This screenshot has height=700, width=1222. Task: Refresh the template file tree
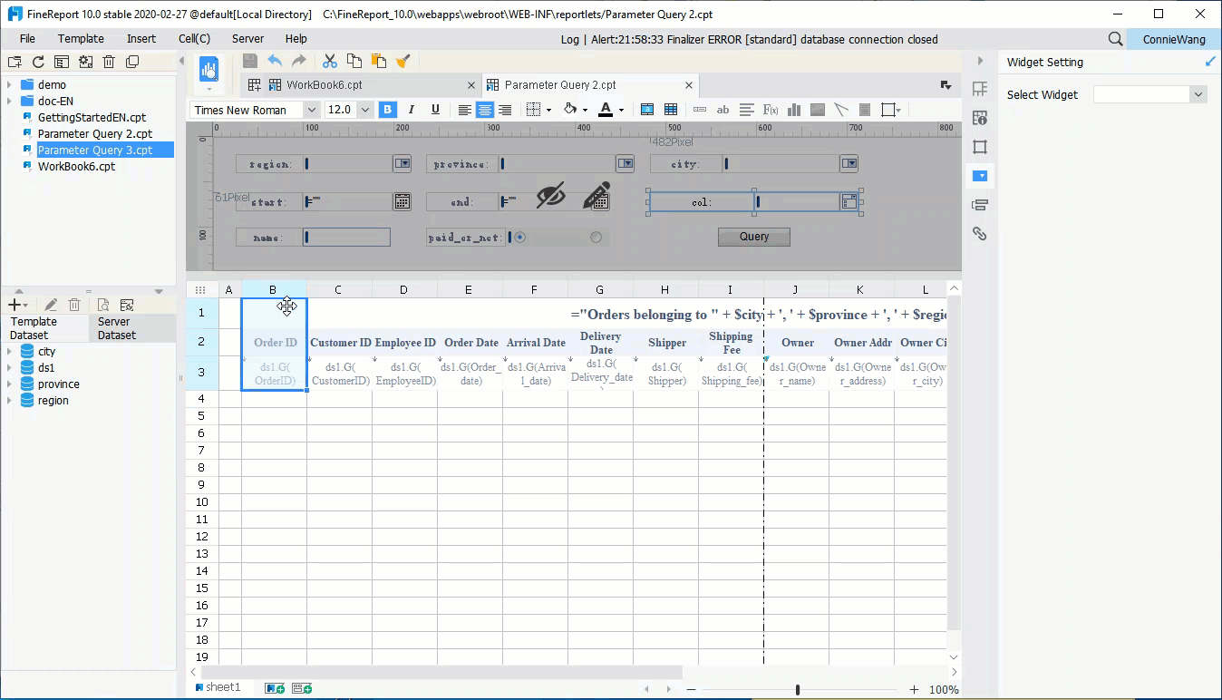click(x=38, y=62)
